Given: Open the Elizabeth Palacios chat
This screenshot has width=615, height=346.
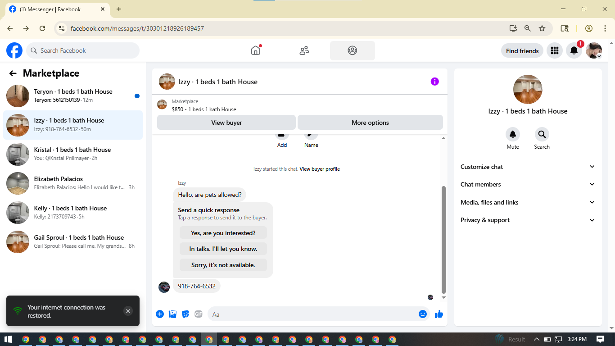Looking at the screenshot, I should click(73, 183).
